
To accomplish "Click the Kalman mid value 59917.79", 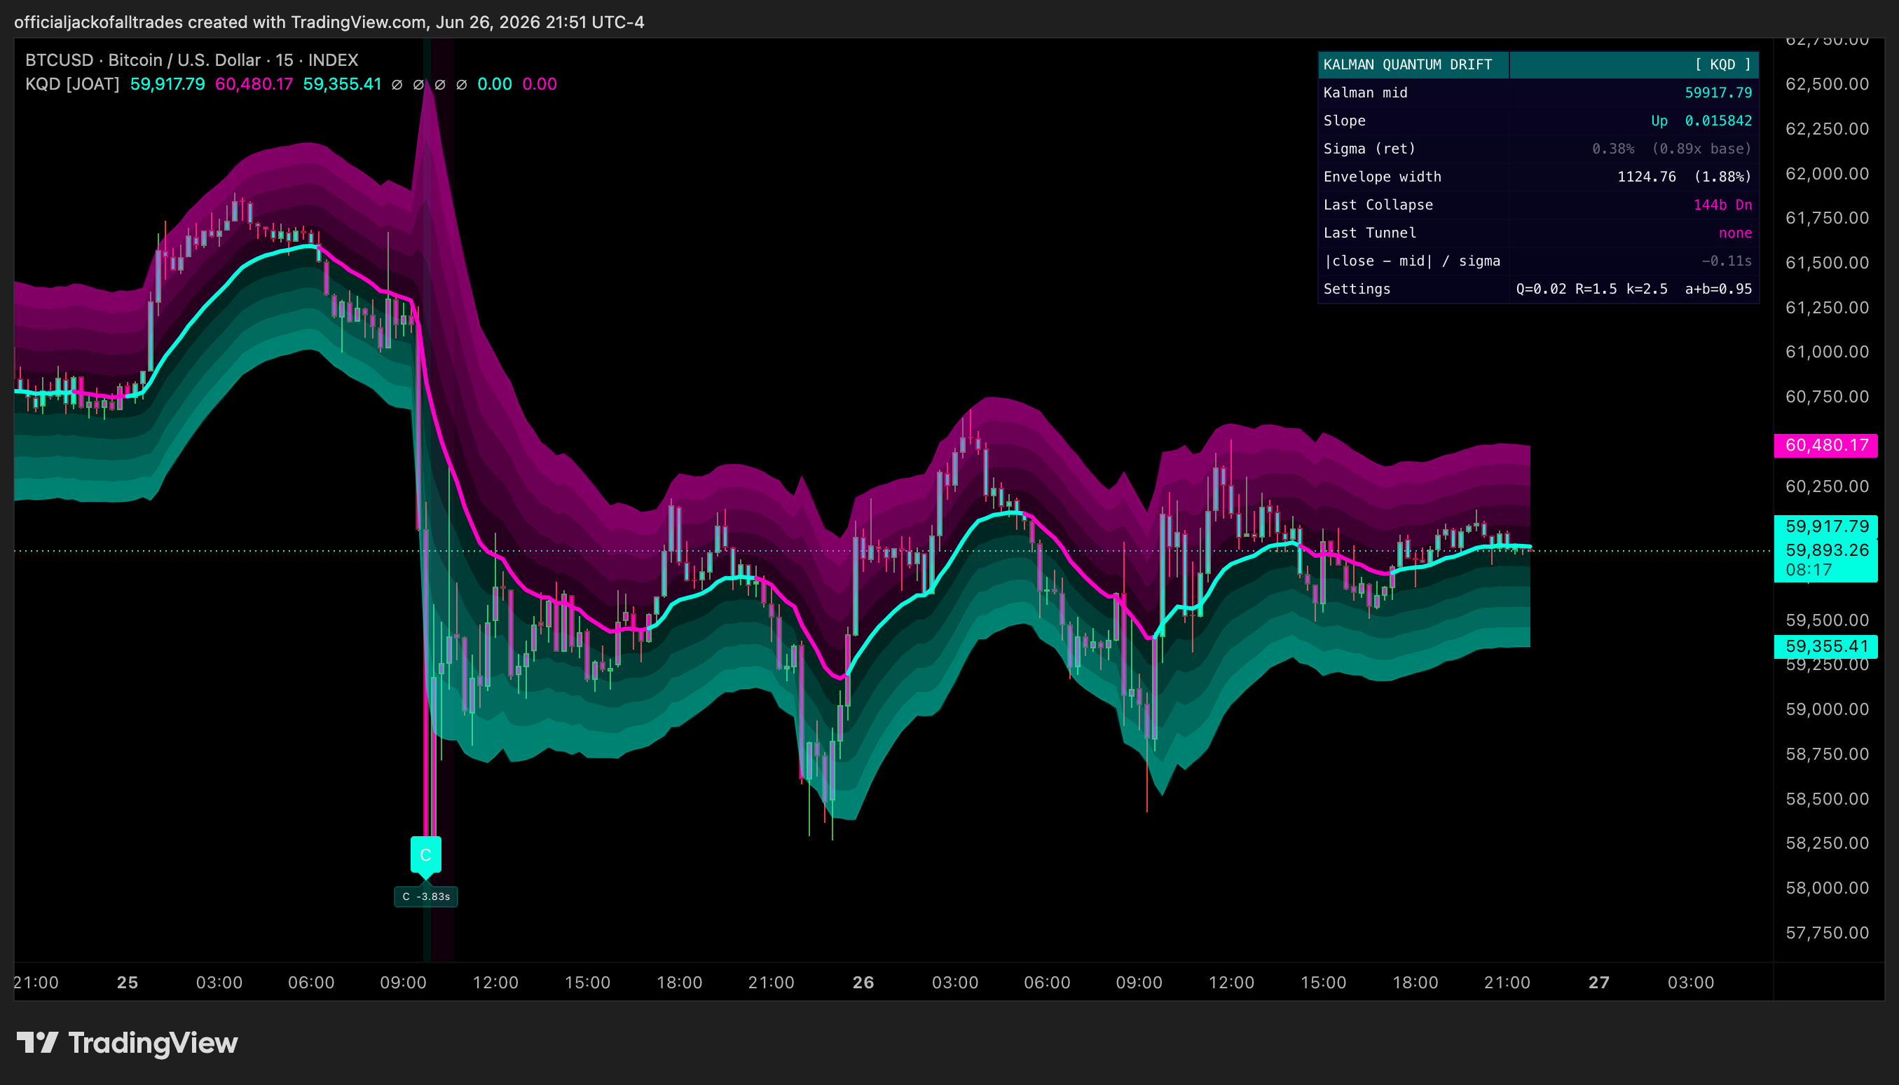I will [1718, 93].
